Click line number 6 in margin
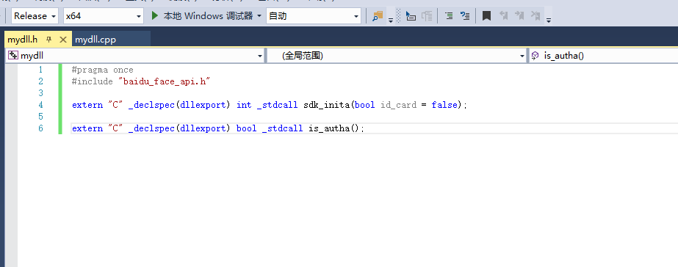This screenshot has height=267, width=678. click(x=40, y=128)
